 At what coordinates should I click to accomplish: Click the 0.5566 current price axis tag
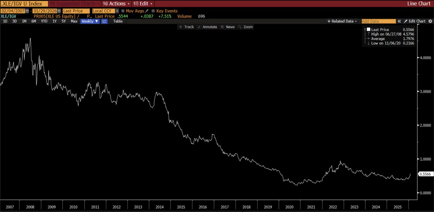(x=425, y=174)
